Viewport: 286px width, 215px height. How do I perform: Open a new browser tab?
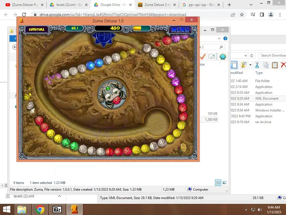[x=229, y=5]
